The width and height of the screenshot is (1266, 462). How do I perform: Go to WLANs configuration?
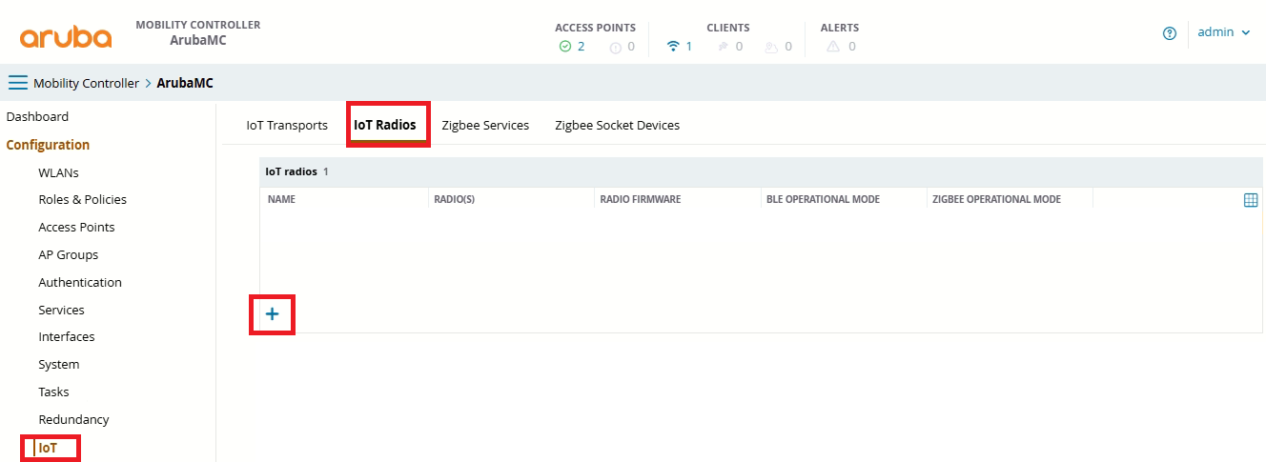pyautogui.click(x=58, y=172)
